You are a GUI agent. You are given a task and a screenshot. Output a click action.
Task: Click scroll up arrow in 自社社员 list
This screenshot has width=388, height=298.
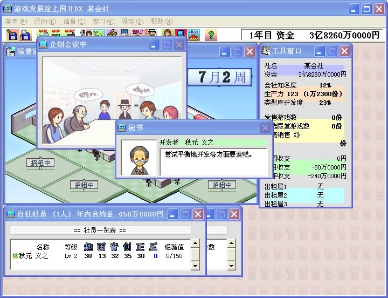[x=195, y=243]
